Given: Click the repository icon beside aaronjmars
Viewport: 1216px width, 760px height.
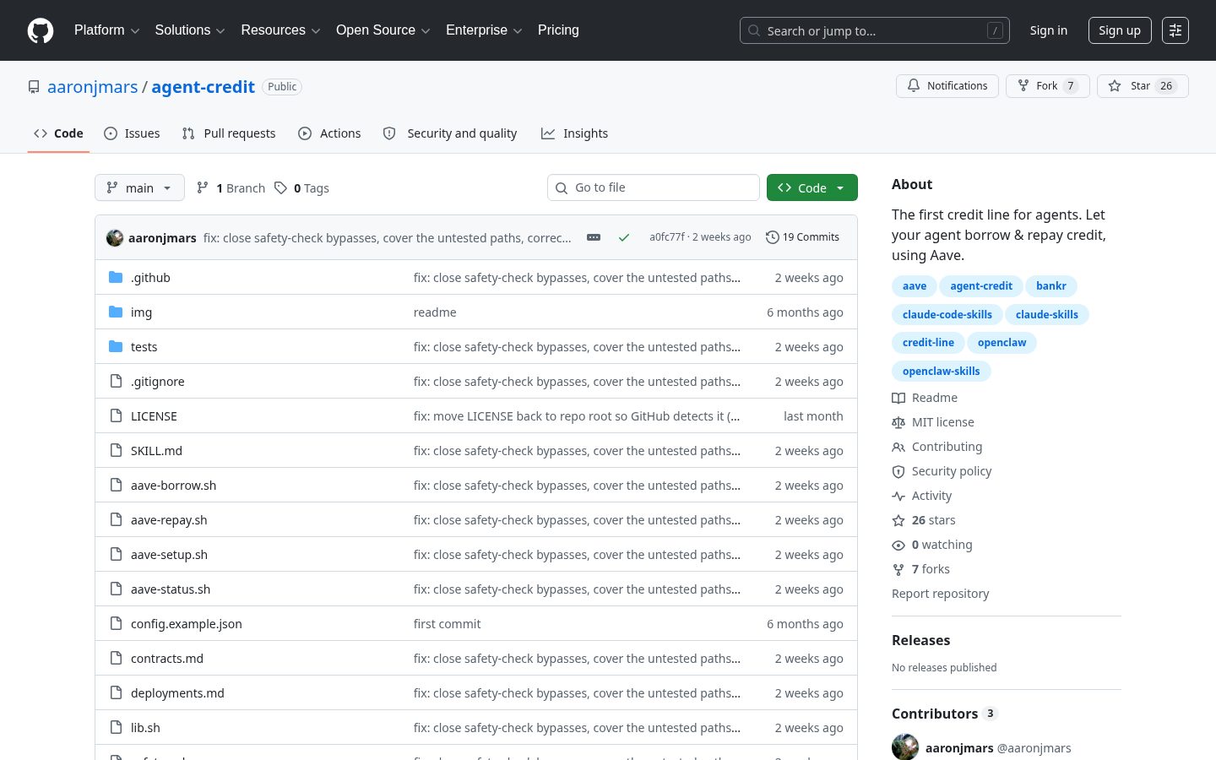Looking at the screenshot, I should click(x=34, y=87).
